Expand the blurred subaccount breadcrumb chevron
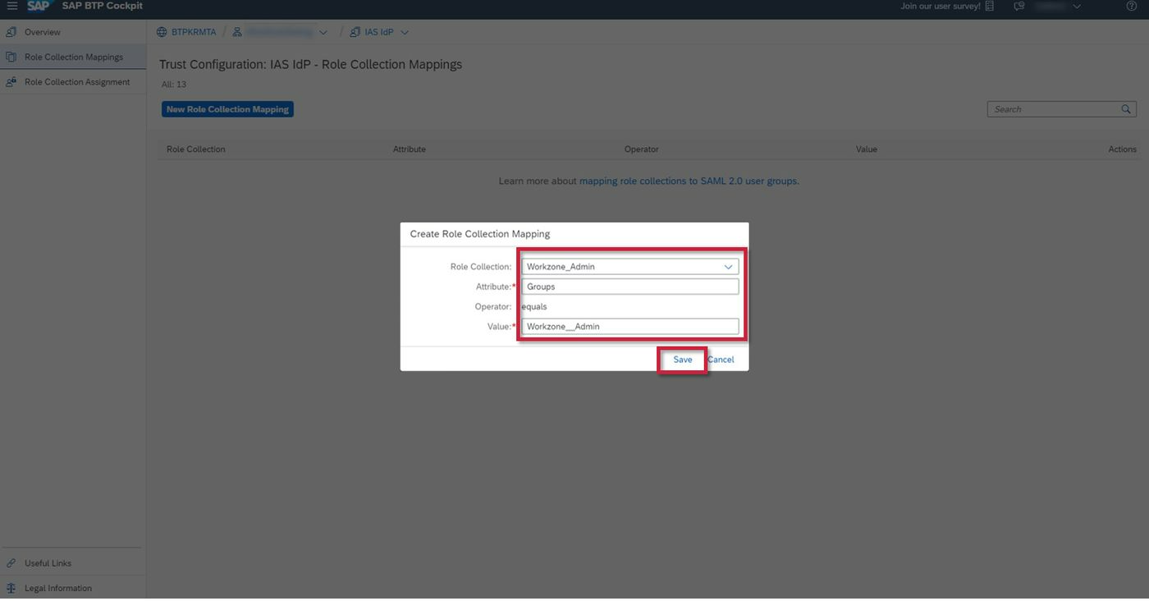Screen dimensions: 1149x601 [x=323, y=33]
